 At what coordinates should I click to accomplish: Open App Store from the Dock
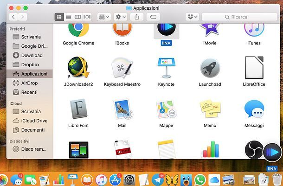tap(116, 180)
